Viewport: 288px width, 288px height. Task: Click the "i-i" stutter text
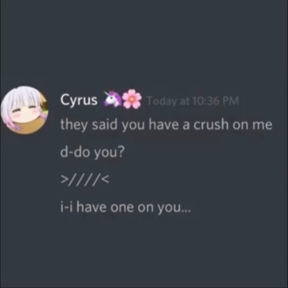coord(66,207)
